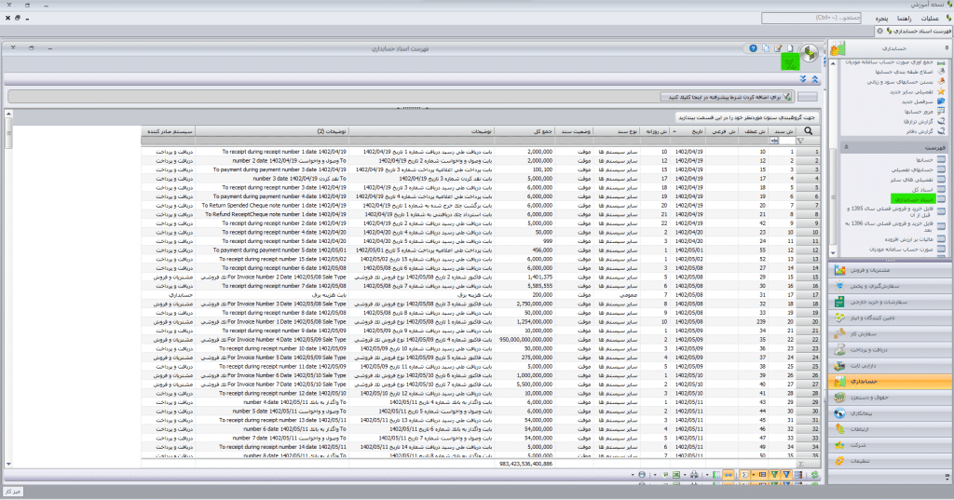Viewport: 954px width, 500px height.
Task: Collapse the فهرست group in sidebar
Action: [846, 147]
